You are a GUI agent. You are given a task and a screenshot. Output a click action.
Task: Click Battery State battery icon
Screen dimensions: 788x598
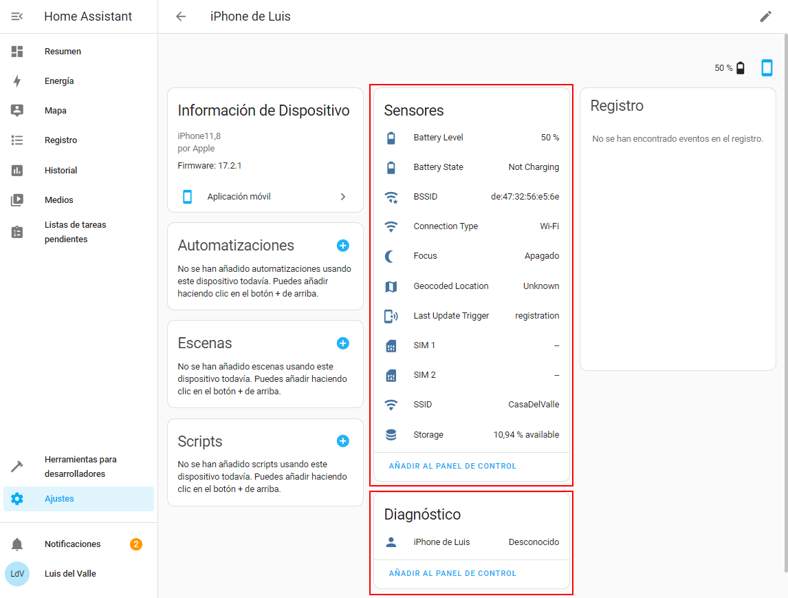391,167
